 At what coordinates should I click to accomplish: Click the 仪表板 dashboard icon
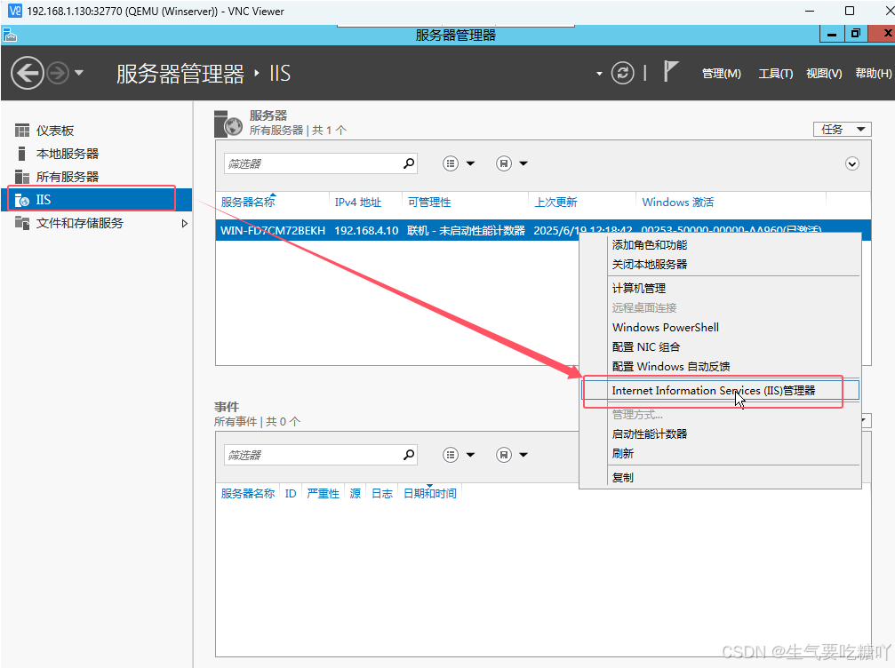pyautogui.click(x=21, y=131)
